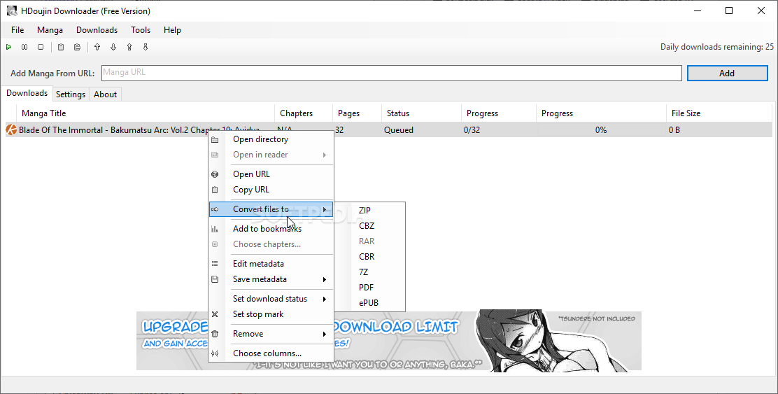
Task: Click the list icon beside Edit metadata
Action: tap(215, 264)
